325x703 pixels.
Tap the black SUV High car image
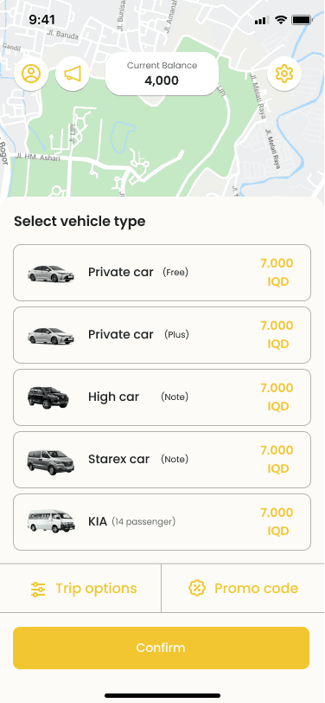[48, 397]
